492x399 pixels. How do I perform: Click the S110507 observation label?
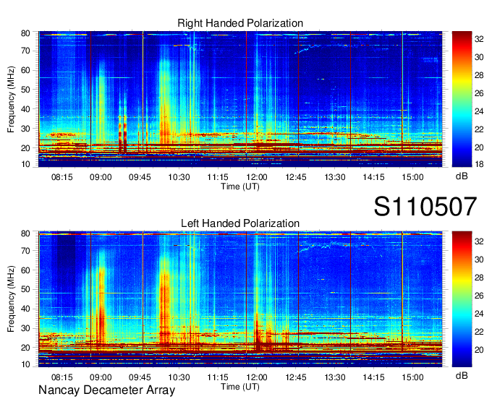click(x=425, y=206)
